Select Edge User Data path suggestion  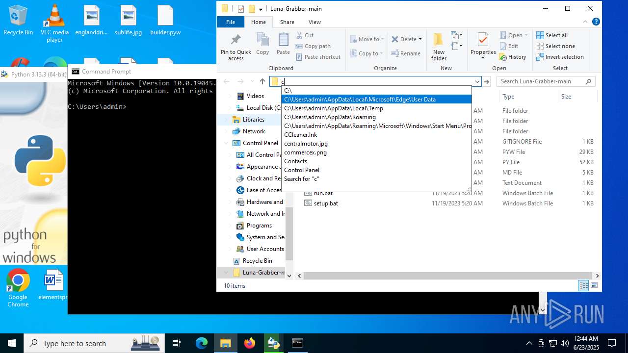[376, 100]
